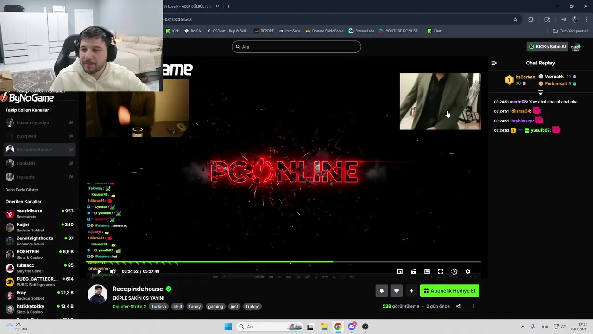593x334 pixels.
Task: Open Recepindehouse channel avatar
Action: (x=98, y=294)
